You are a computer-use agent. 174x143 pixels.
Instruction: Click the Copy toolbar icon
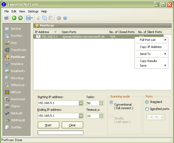pos(45,18)
